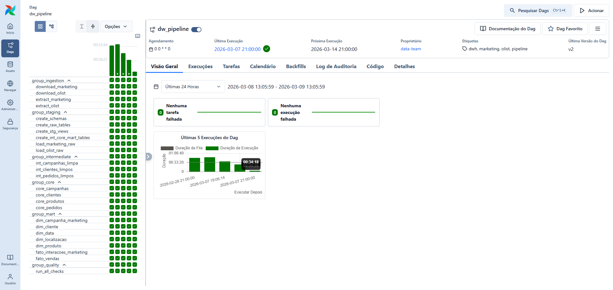Open the Últimas 24 Horas time range dropdown

(193, 87)
